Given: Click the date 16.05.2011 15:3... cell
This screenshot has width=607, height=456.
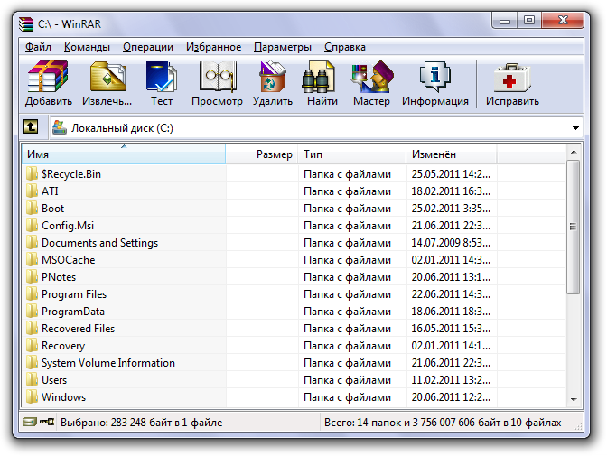Looking at the screenshot, I should pyautogui.click(x=451, y=329).
